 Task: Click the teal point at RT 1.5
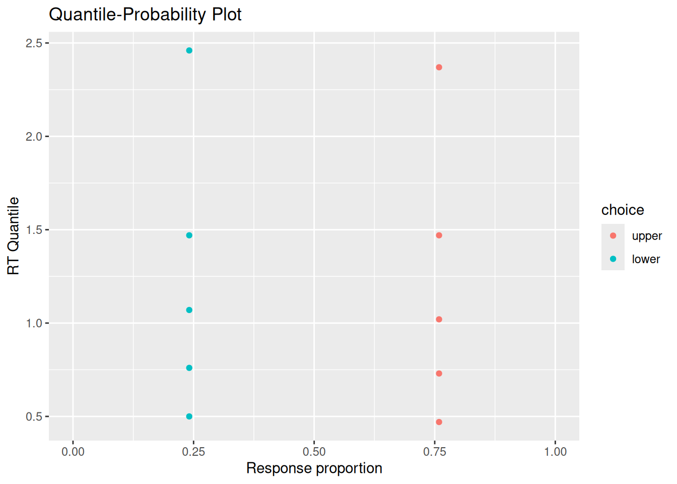tap(189, 235)
